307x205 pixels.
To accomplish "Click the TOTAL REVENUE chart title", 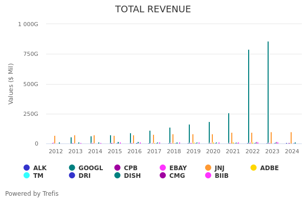I will tap(153, 9).
